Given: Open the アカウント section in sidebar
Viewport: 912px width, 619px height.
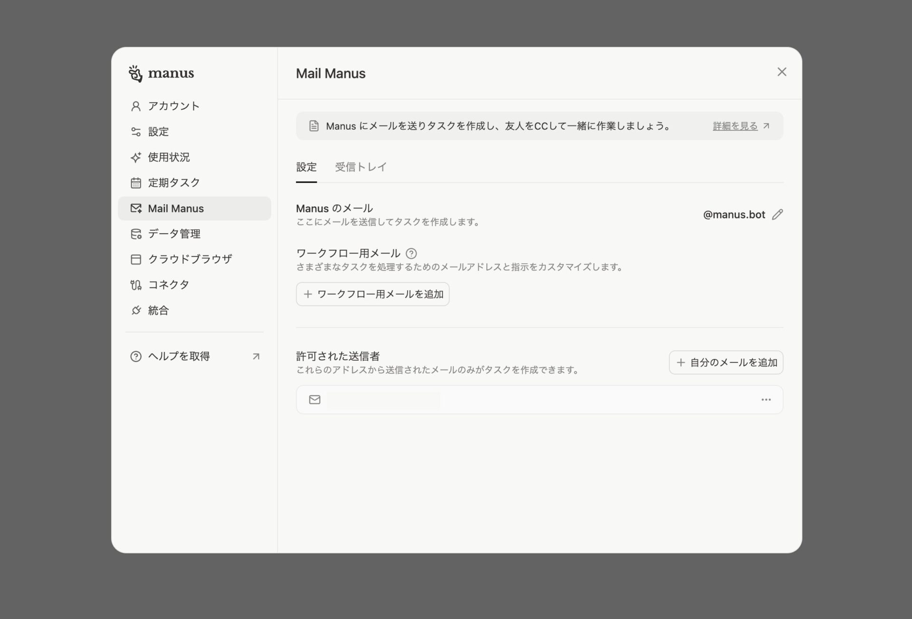Looking at the screenshot, I should [x=173, y=106].
